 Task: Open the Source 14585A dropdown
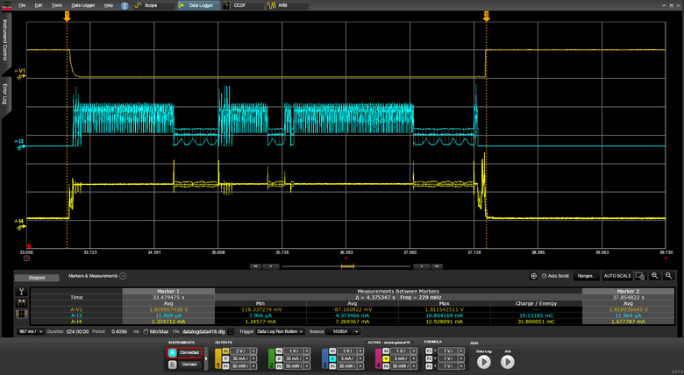click(343, 331)
